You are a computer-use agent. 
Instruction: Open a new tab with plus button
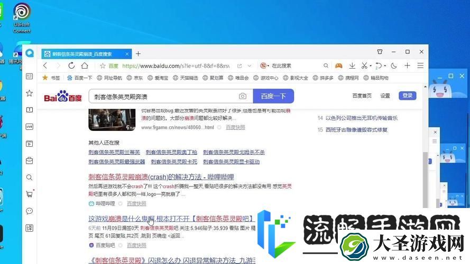click(x=138, y=54)
